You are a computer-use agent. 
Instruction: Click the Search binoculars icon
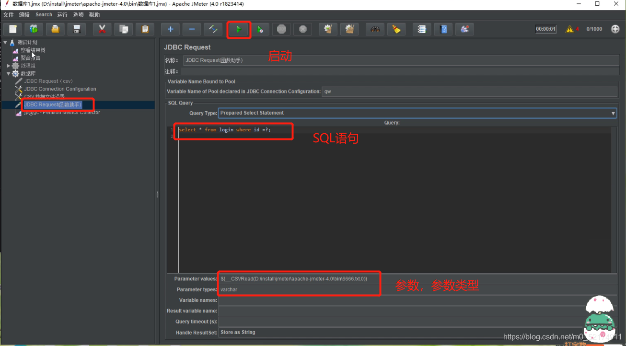[x=375, y=29]
